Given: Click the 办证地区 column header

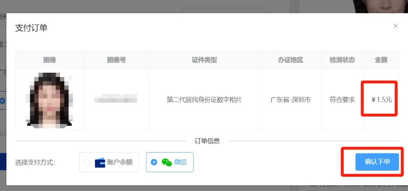Looking at the screenshot, I should [x=291, y=60].
